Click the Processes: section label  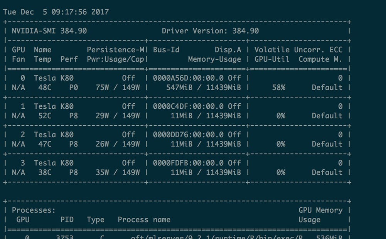[x=34, y=210]
